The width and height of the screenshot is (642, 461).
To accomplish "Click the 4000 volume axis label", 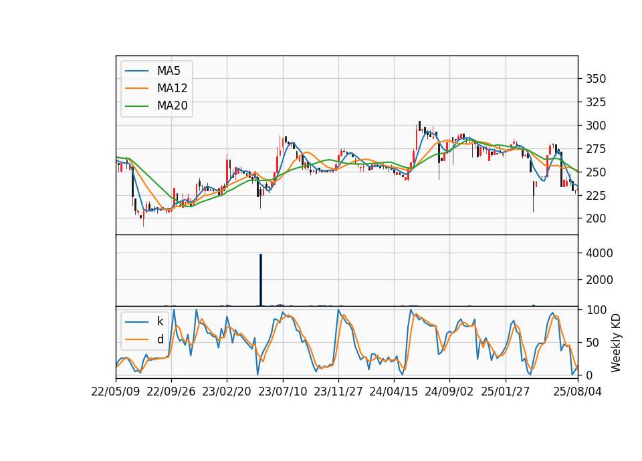I will [599, 253].
